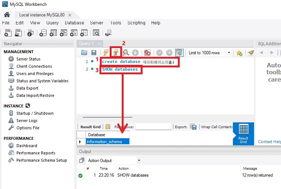281x189 pixels.
Task: Open the Limit to 1000 rows dropdown
Action: [209, 53]
